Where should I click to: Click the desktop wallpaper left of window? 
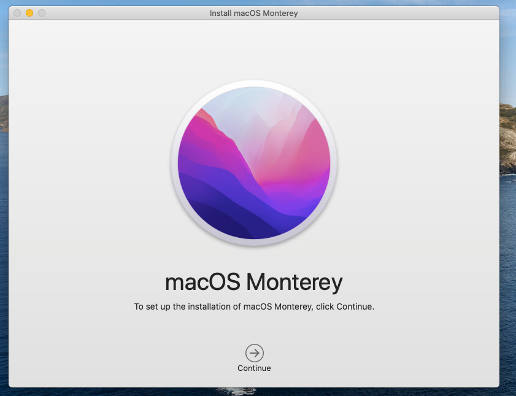coord(4,184)
